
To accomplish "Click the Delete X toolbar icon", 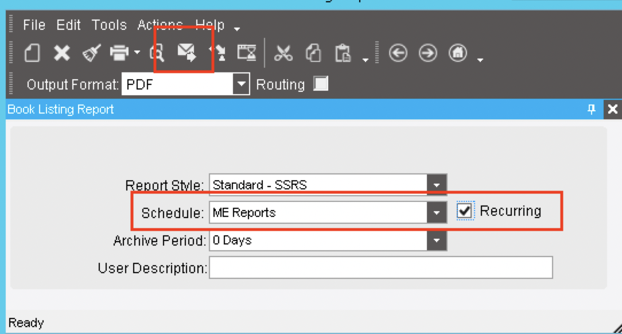I will 62,53.
